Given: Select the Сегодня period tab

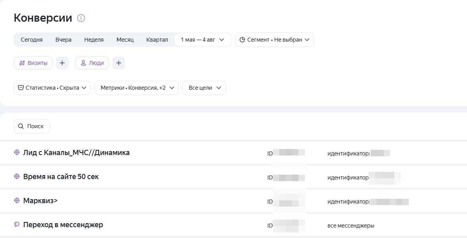Looking at the screenshot, I should 32,40.
